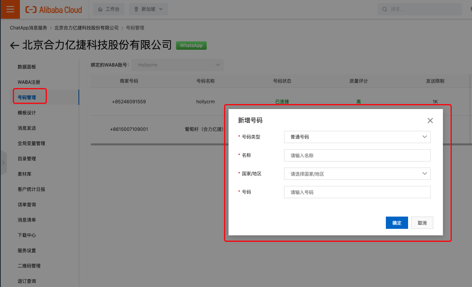Open 模板设计 in the sidebar
The width and height of the screenshot is (472, 287).
click(x=27, y=113)
